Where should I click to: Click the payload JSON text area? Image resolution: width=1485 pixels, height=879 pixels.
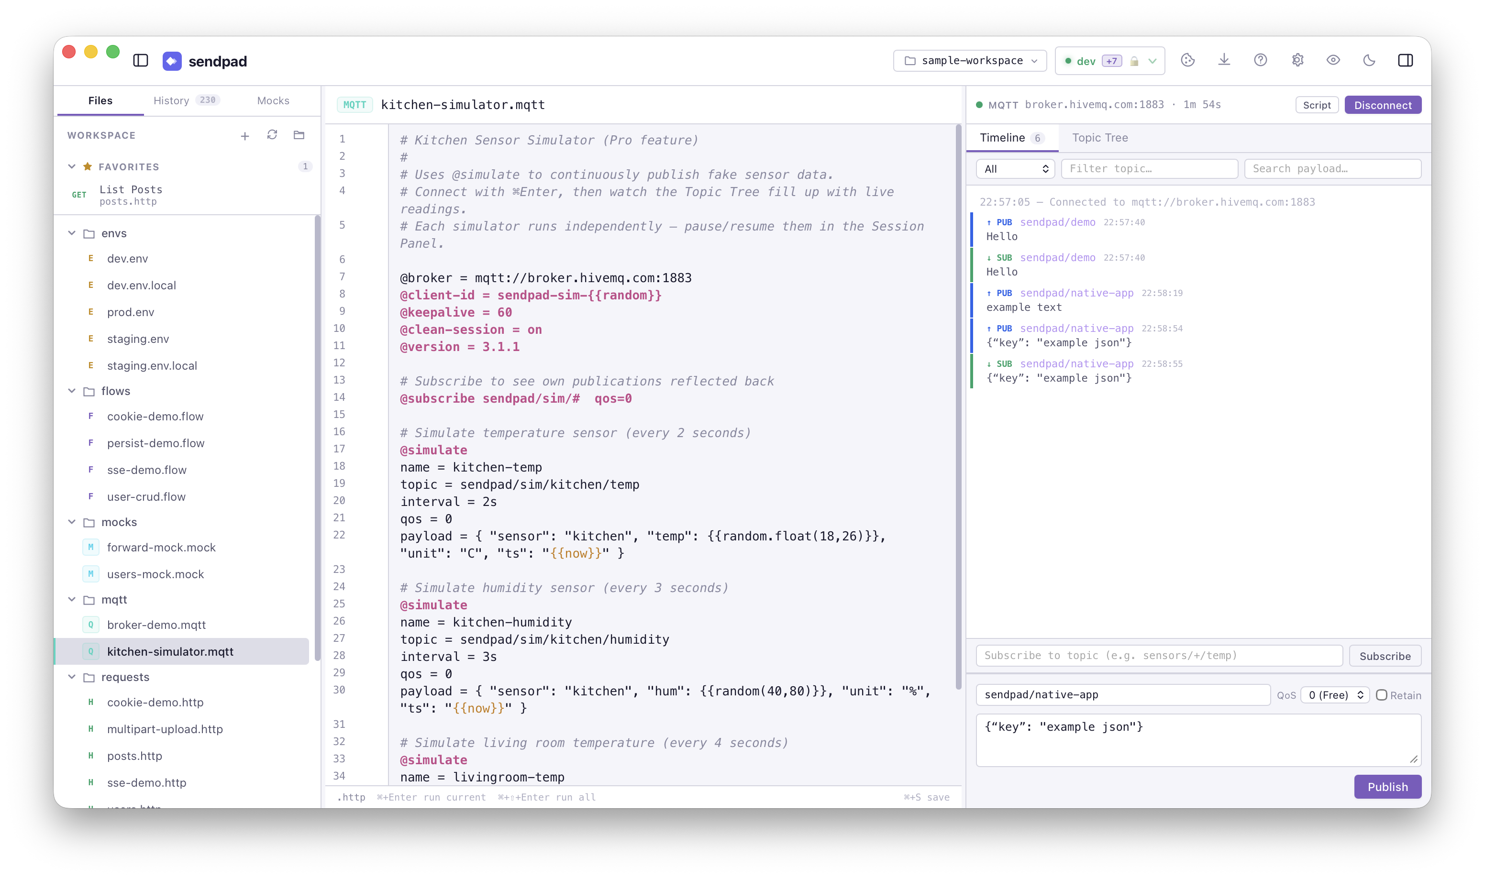pos(1198,740)
